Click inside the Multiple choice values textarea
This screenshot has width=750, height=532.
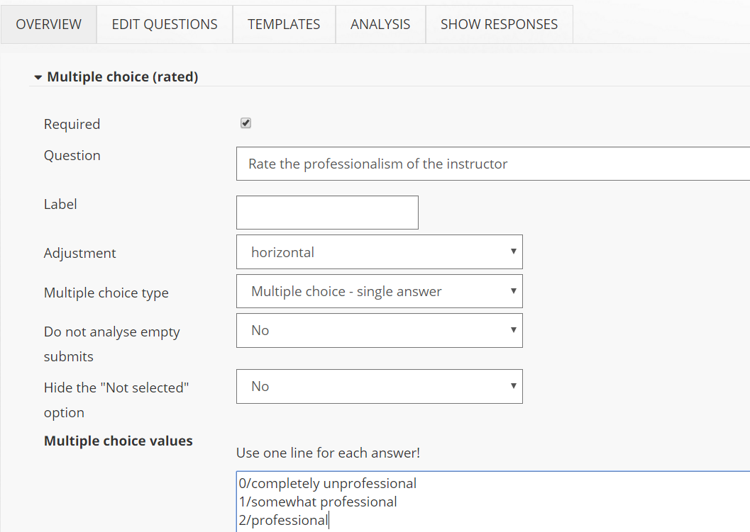[493, 502]
